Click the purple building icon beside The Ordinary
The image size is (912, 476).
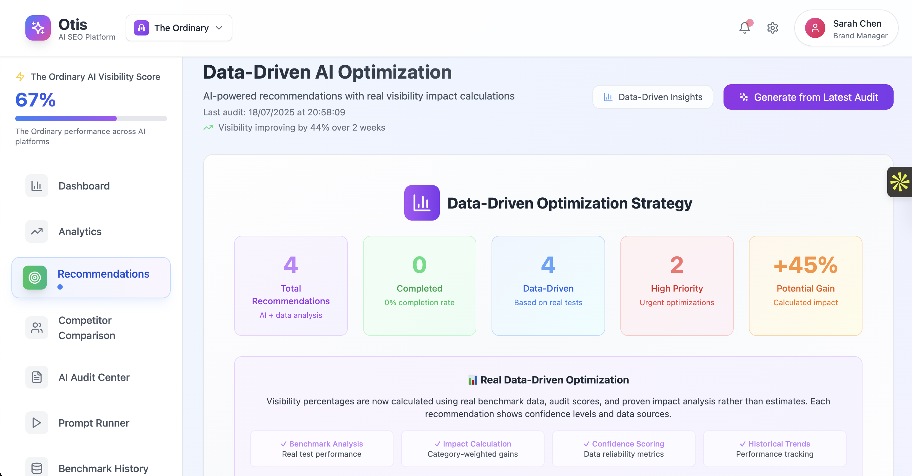pyautogui.click(x=141, y=28)
